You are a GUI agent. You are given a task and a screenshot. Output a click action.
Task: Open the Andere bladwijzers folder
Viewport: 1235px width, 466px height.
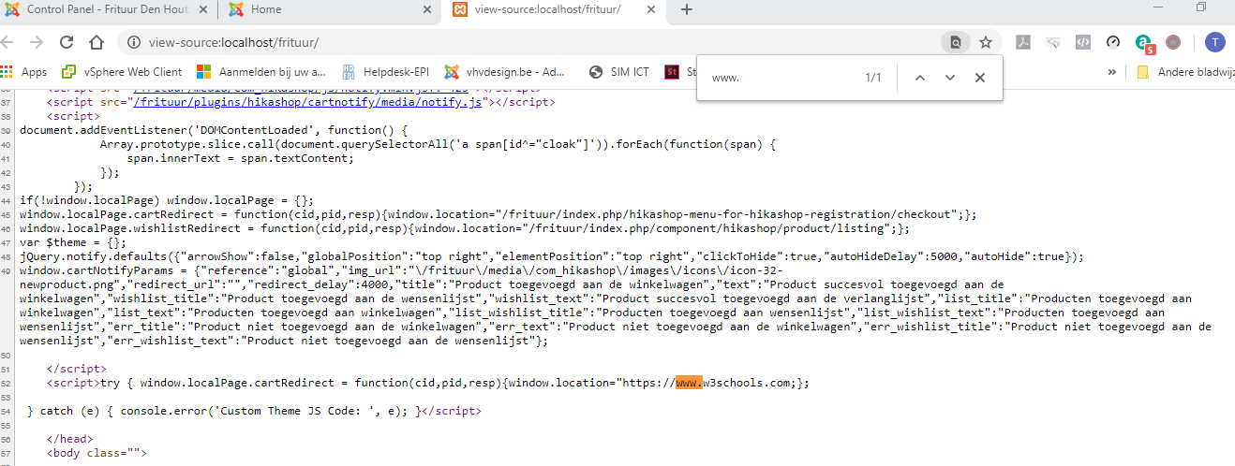click(1184, 71)
